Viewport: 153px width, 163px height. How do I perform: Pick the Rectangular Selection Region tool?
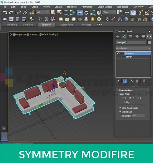pyautogui.click(x=66, y=13)
